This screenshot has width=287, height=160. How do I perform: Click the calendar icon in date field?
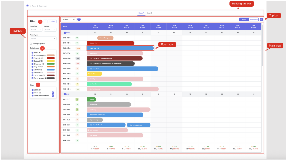click(74, 19)
